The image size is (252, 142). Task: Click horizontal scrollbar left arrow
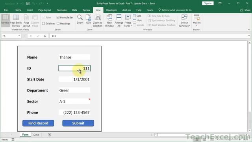[156, 135]
